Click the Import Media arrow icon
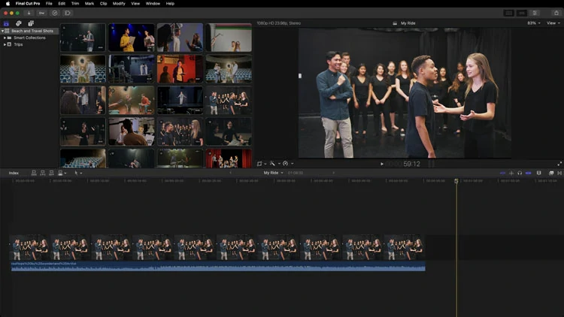Image resolution: width=564 pixels, height=317 pixels. point(29,13)
